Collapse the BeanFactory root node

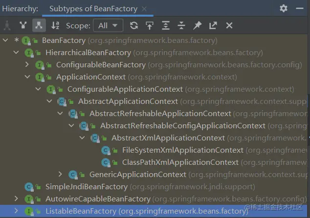[5, 40]
